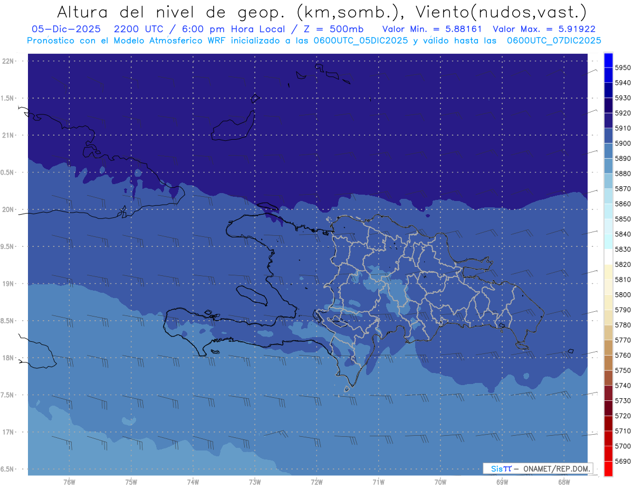Click the '5740' legend value

[x=623, y=386]
